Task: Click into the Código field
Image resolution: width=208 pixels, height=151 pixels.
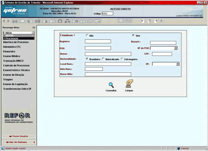Action: [x=108, y=14]
